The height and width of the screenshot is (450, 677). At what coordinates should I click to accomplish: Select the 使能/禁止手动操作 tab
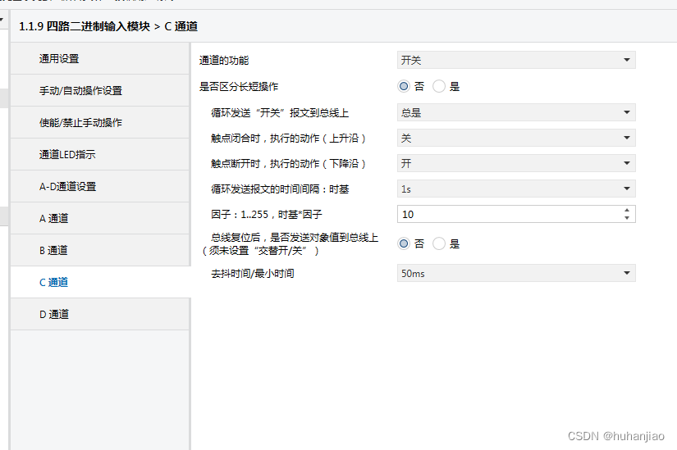[80, 123]
